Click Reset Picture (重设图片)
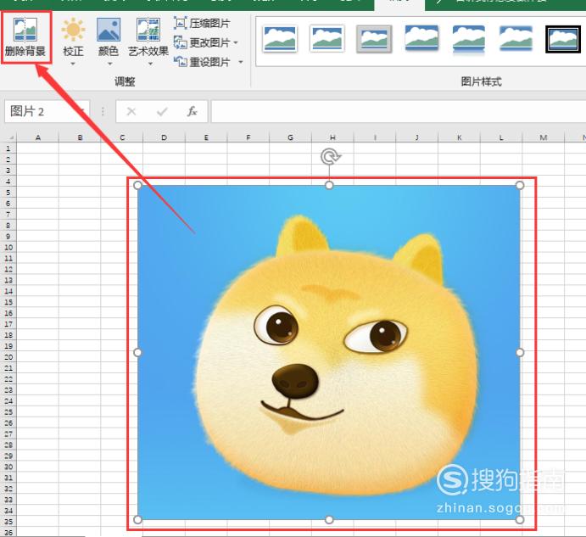Image resolution: width=586 pixels, height=537 pixels. click(202, 62)
